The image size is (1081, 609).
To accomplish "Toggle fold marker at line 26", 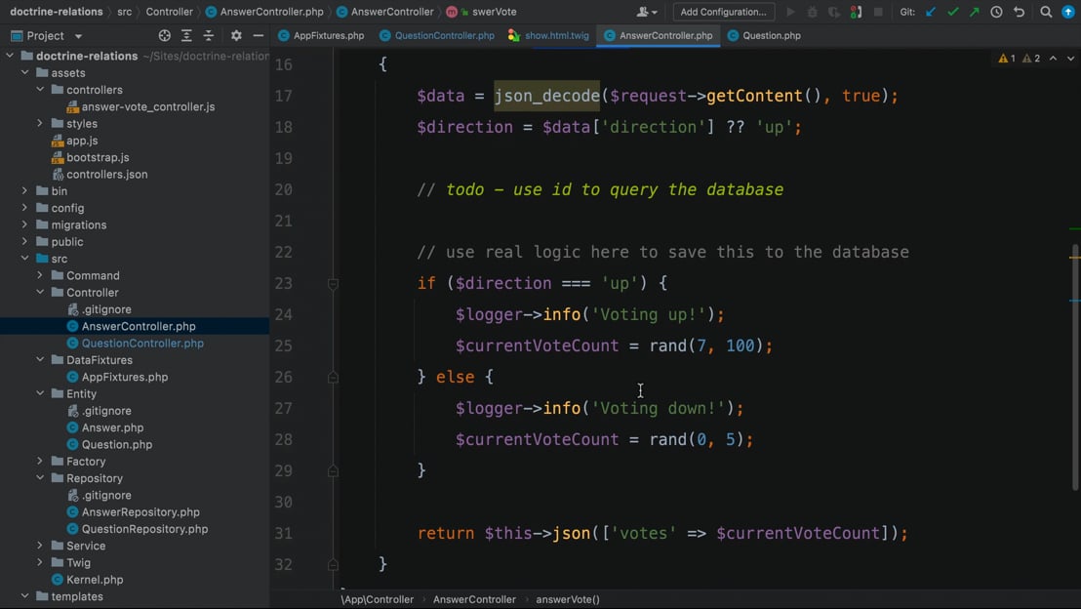I will click(333, 378).
